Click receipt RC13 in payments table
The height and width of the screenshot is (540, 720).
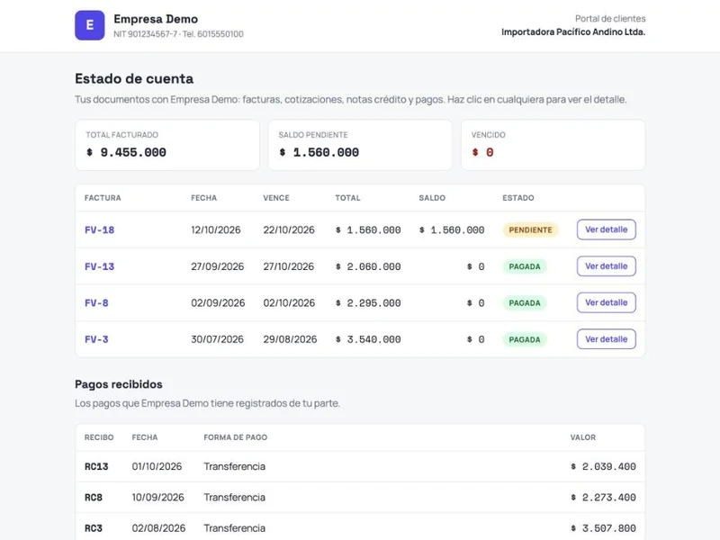[96, 467]
